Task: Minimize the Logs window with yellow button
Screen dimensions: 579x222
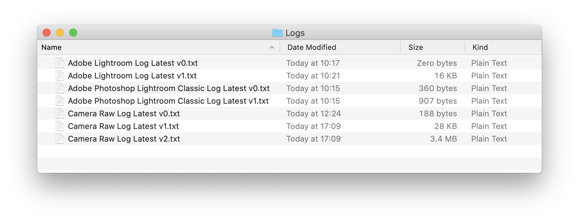Action: coord(60,33)
